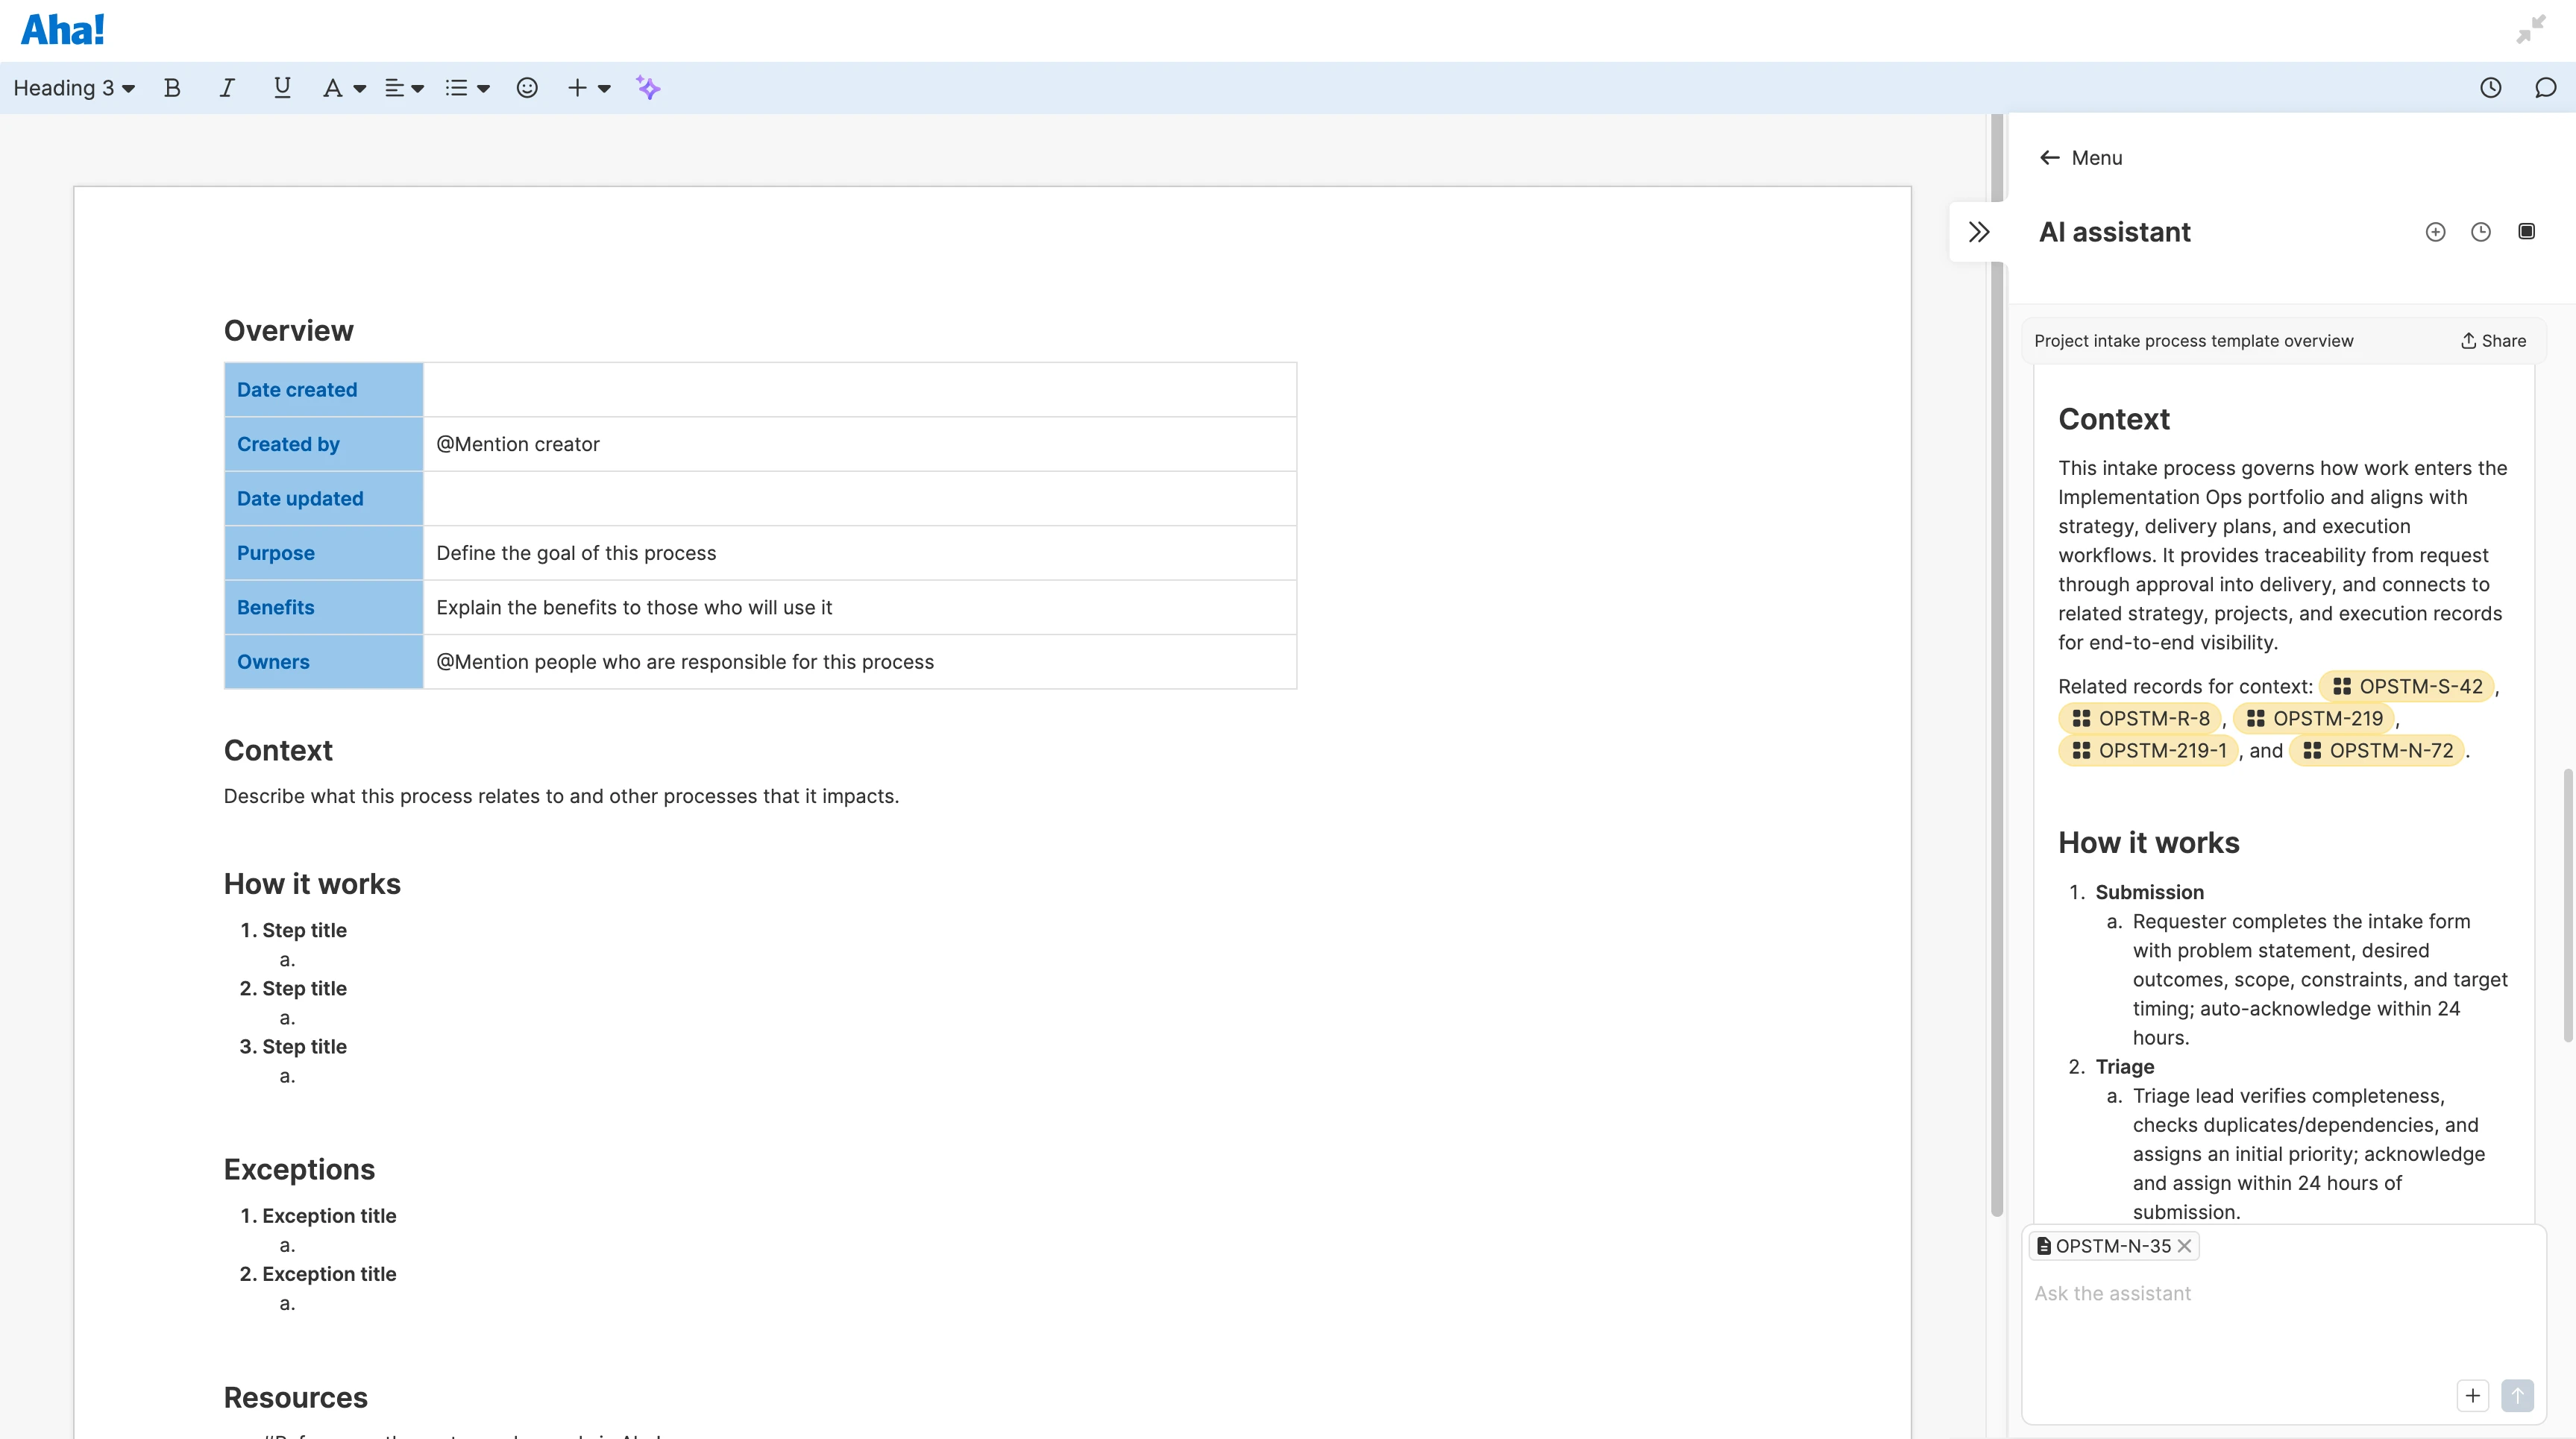Open the AI writing assistant sparkle tool
Image resolution: width=2576 pixels, height=1439 pixels.
tap(648, 88)
